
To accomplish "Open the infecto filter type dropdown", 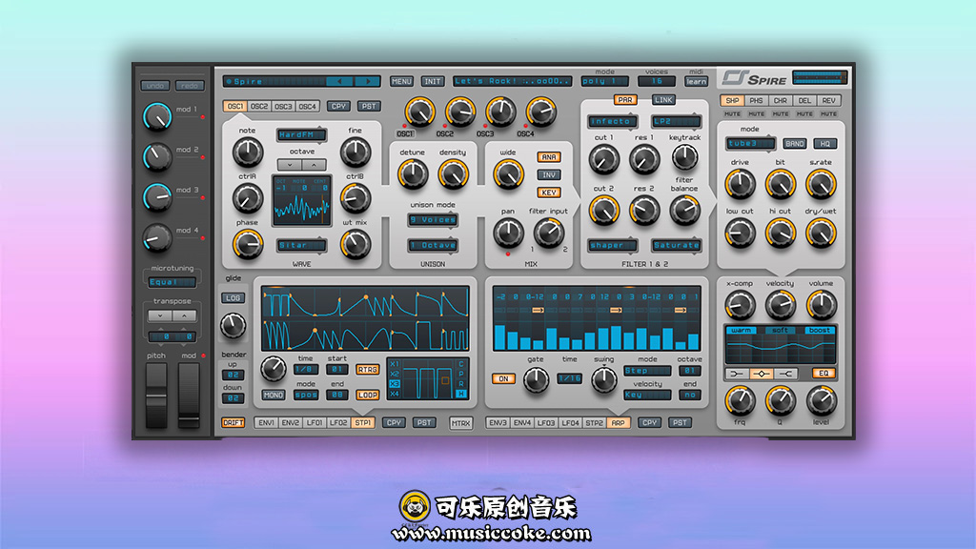I will pos(613,121).
